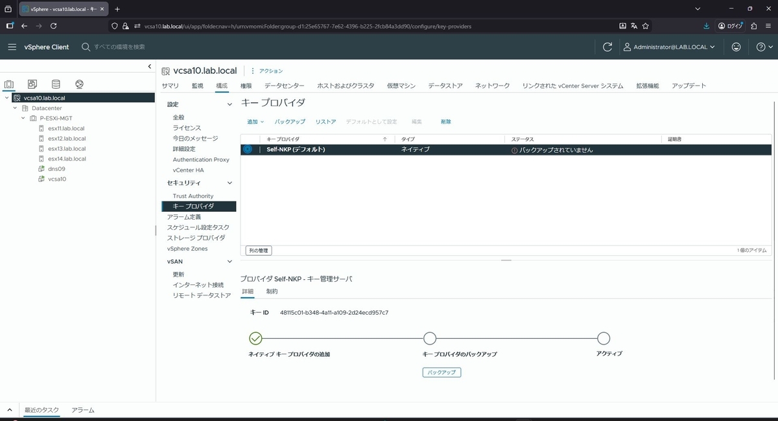Click the browser translate page icon
Image resolution: width=778 pixels, height=421 pixels.
(633, 26)
